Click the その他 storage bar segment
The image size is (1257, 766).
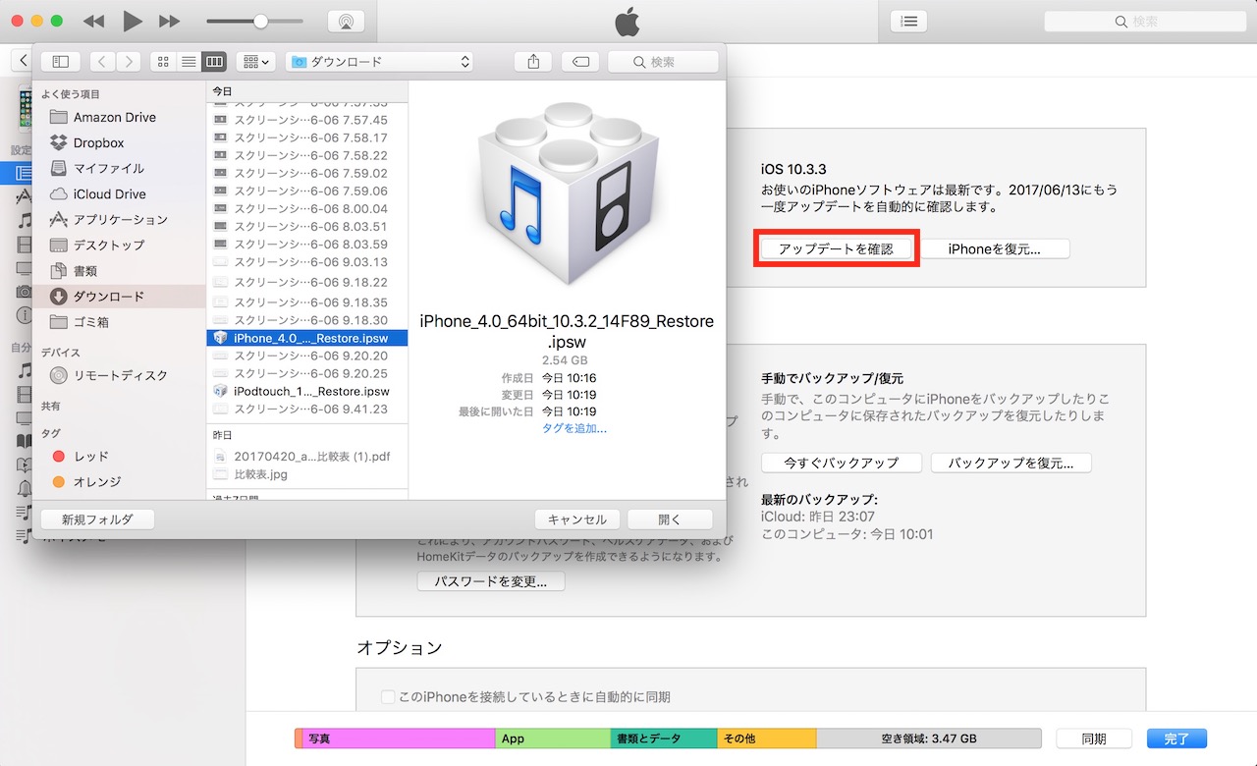click(x=767, y=739)
